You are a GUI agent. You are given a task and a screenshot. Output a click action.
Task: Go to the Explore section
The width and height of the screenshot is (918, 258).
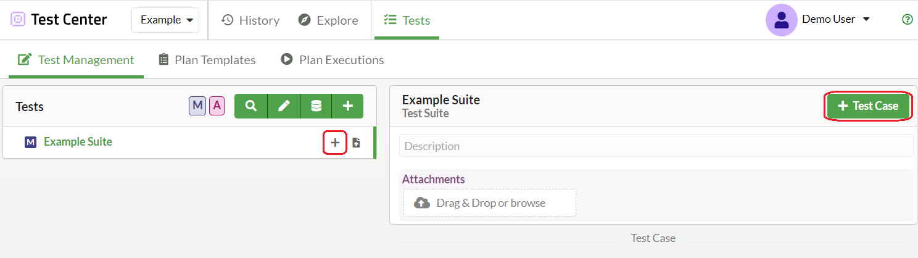(328, 20)
